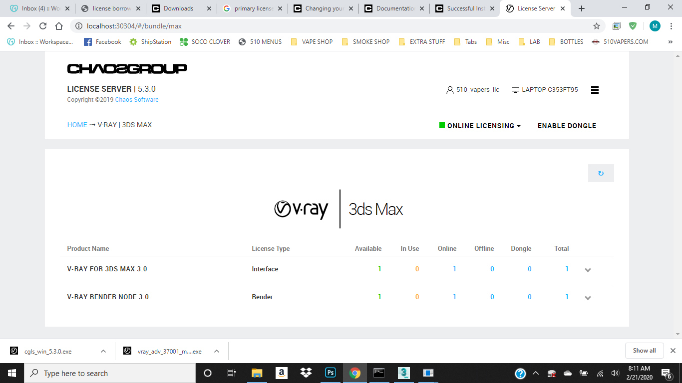
Task: Open Task View on taskbar
Action: point(231,373)
